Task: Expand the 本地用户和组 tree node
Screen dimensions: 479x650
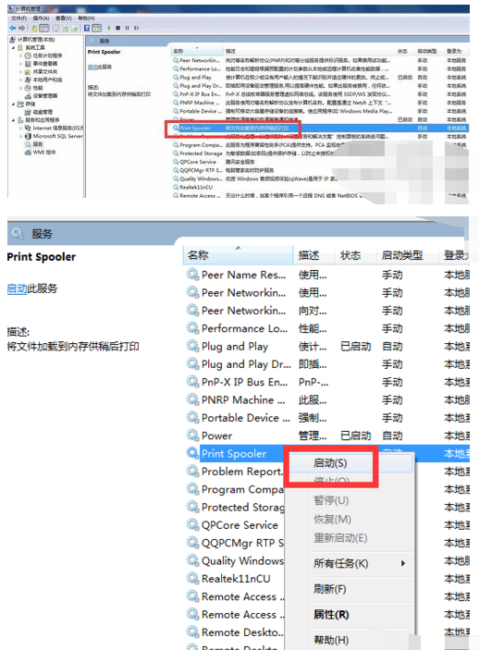Action: pos(20,80)
